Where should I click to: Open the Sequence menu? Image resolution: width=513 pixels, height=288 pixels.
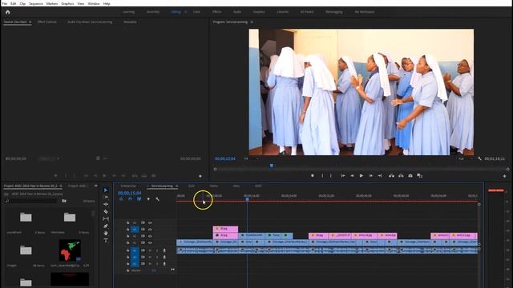click(x=35, y=3)
